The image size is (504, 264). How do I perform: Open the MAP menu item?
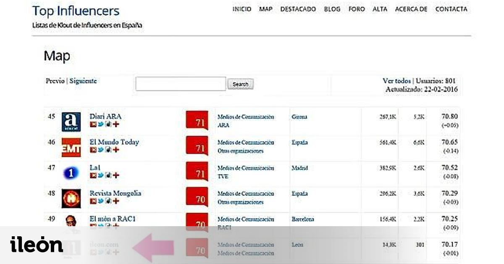(x=265, y=9)
